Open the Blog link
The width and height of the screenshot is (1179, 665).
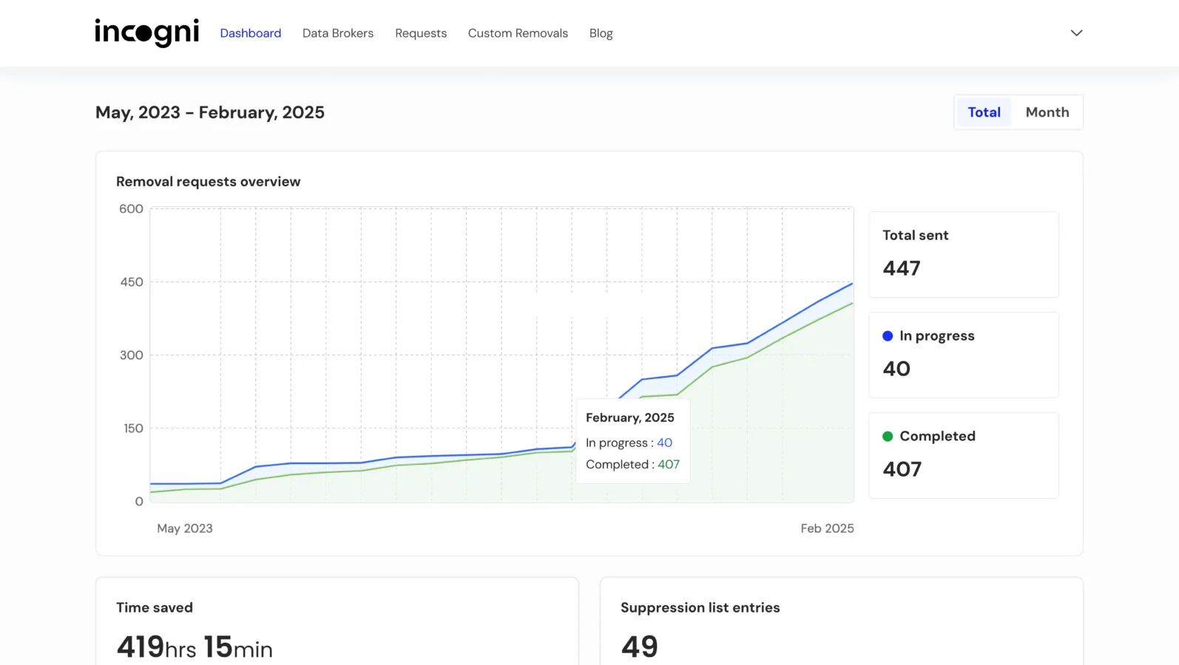[601, 33]
